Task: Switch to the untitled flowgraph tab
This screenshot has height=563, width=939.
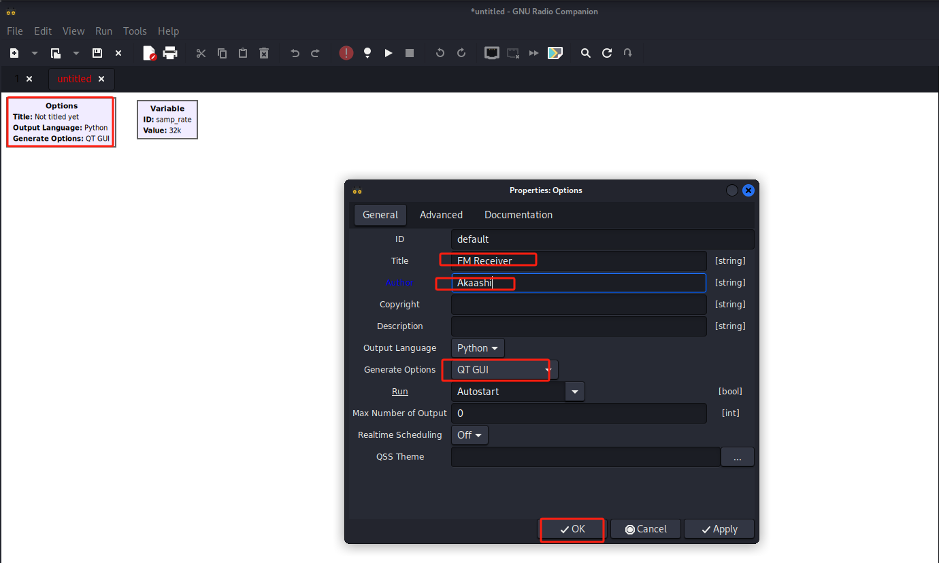Action: (74, 79)
